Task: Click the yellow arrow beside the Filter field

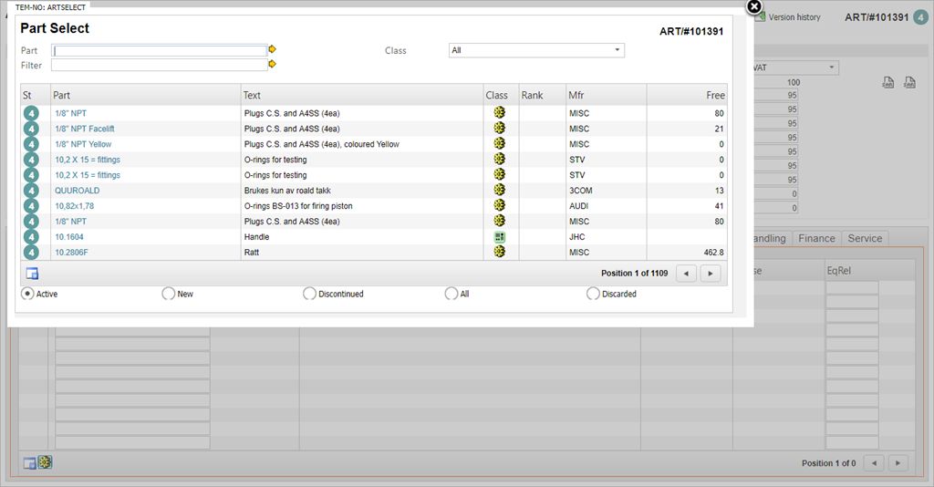Action: click(x=272, y=65)
